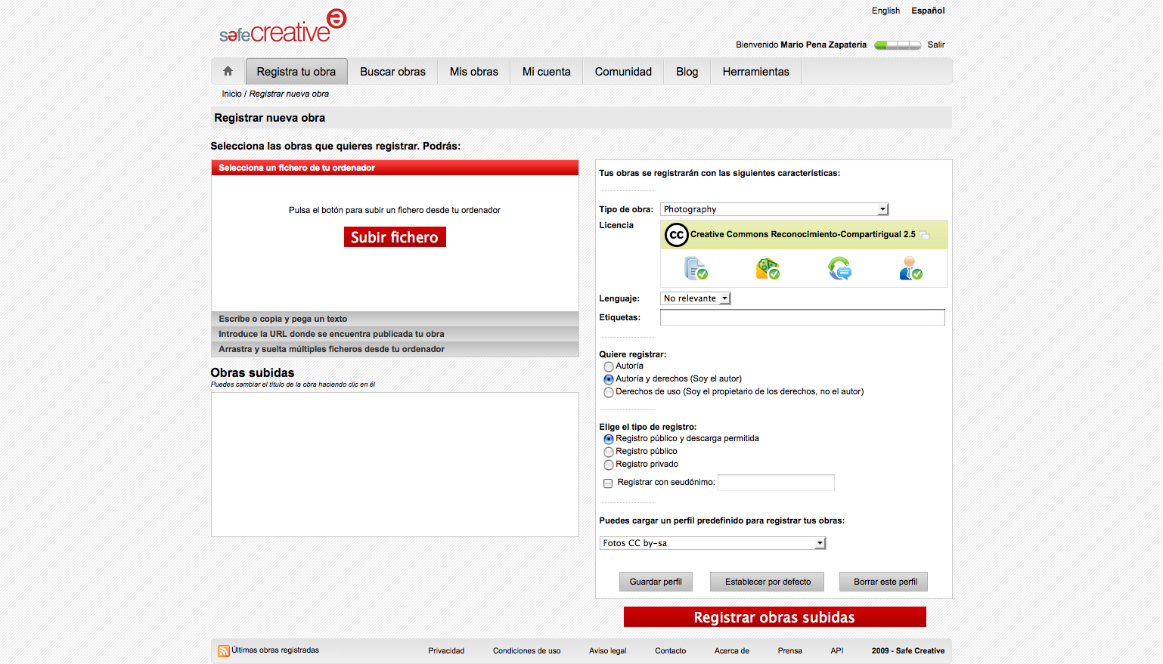
Task: Click the person attribution icon
Action: (x=910, y=268)
